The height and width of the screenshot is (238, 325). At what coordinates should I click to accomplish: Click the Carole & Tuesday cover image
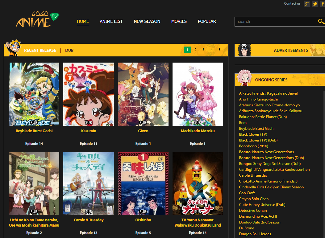89,183
